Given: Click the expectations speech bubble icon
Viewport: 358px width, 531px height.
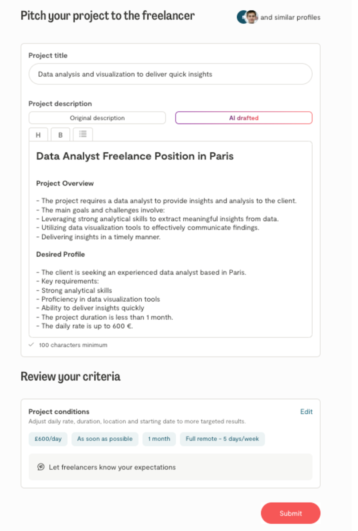Looking at the screenshot, I should [41, 467].
